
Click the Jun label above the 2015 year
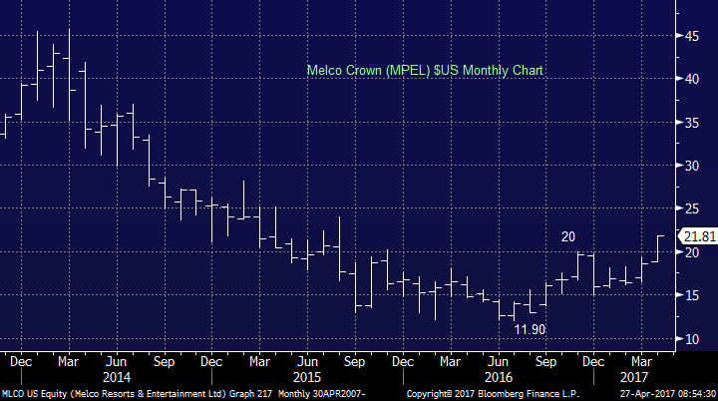307,362
